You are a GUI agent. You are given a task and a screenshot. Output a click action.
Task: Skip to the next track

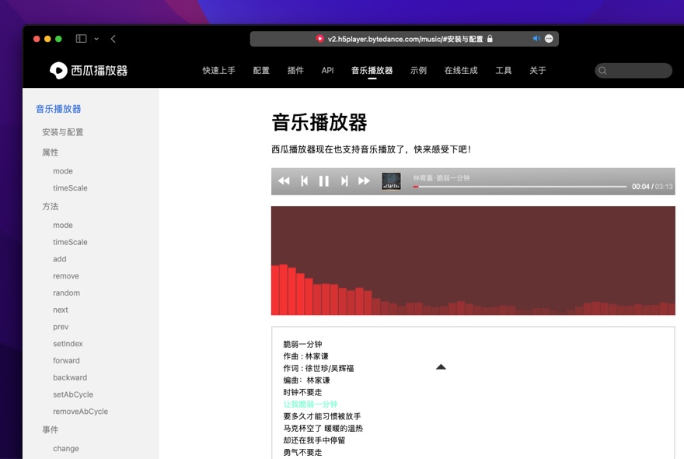[x=344, y=181]
